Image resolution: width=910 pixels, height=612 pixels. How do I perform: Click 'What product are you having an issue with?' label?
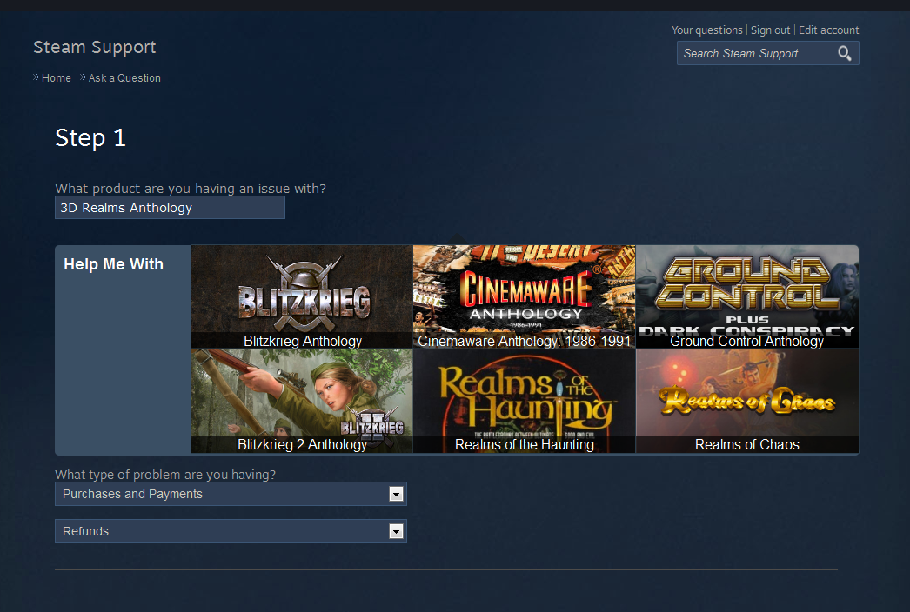tap(191, 189)
